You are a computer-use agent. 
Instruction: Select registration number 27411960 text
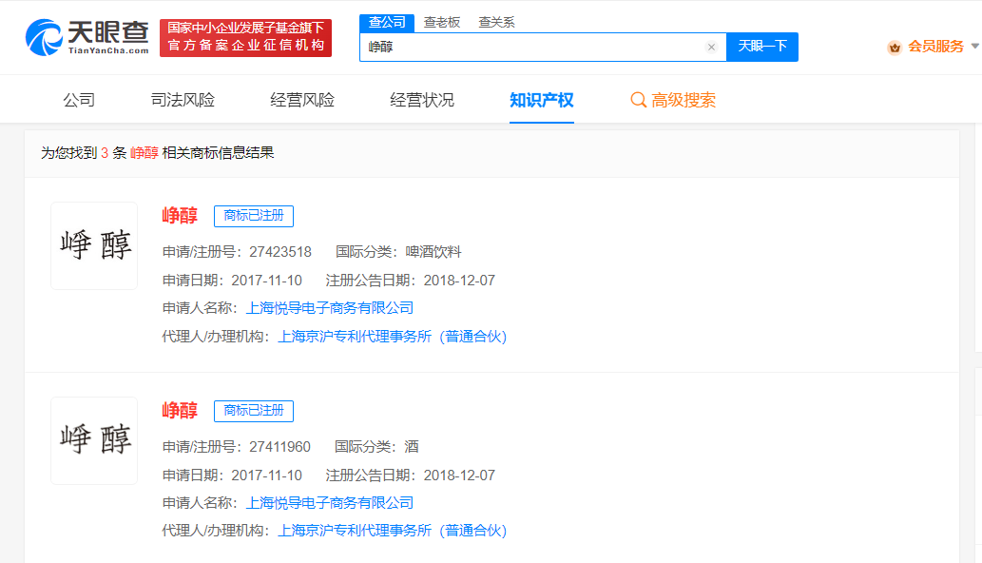point(279,447)
